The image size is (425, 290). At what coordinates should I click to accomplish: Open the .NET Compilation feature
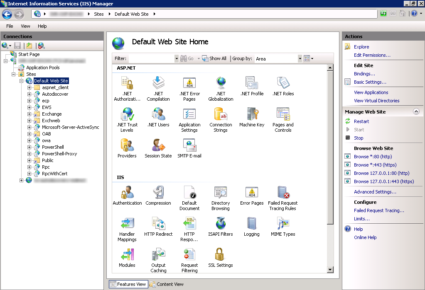click(x=158, y=89)
